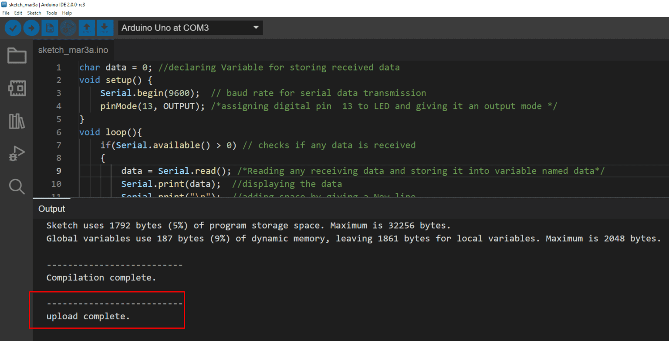This screenshot has height=341, width=669.
Task: Click the 'upload complete.' output message
Action: (x=88, y=317)
